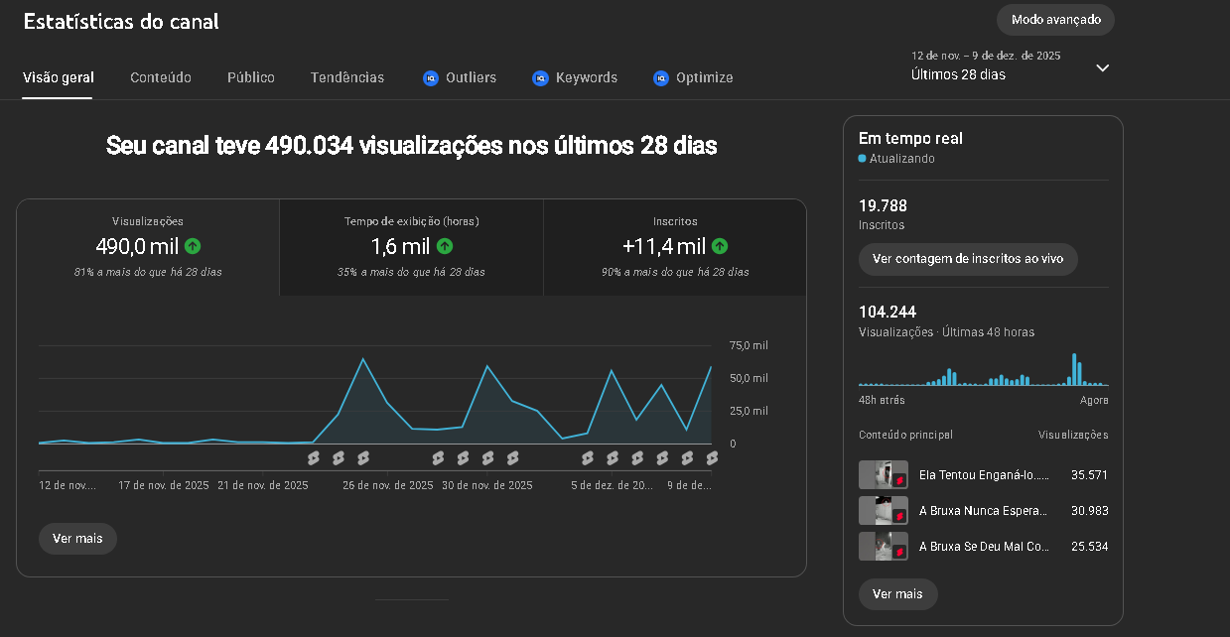Screen dimensions: 1230x637
Task: Click Shorts badge on A Bruxa Nunca Espera thumbnail
Action: click(x=900, y=516)
